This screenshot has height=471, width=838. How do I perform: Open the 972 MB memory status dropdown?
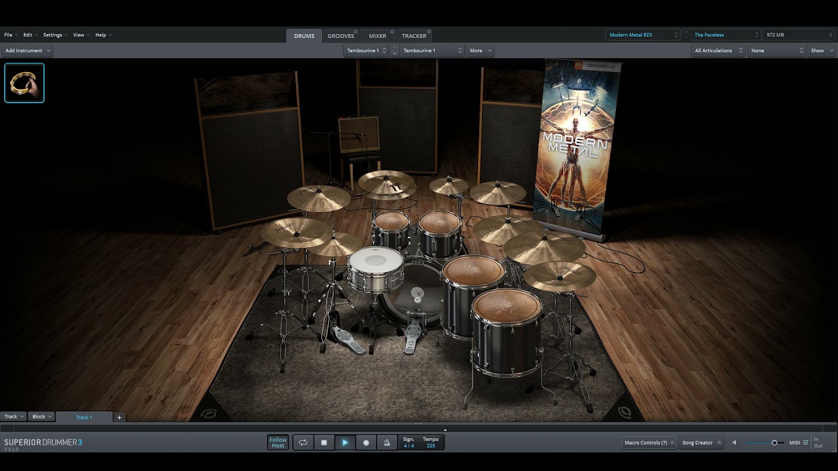798,35
